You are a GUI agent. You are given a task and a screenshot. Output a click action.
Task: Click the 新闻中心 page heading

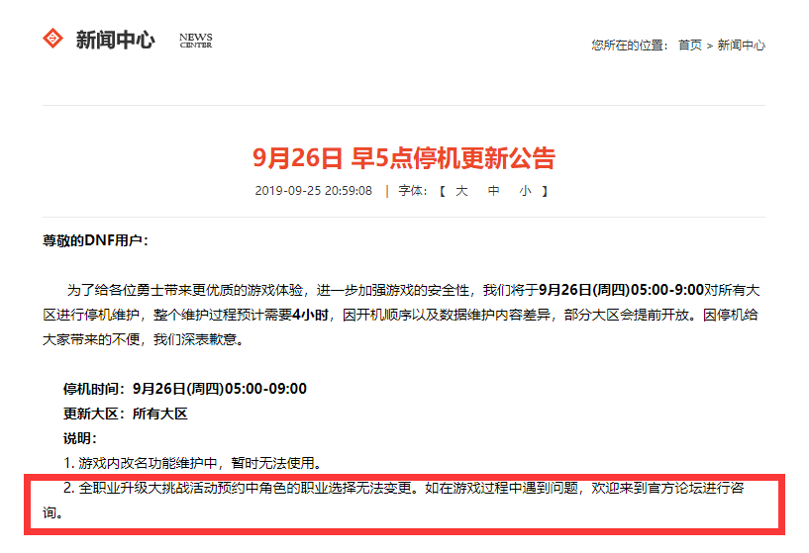[x=115, y=40]
